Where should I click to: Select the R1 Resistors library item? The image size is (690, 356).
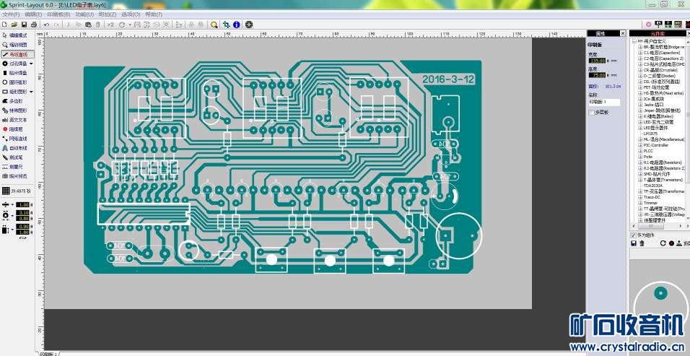pos(662,162)
